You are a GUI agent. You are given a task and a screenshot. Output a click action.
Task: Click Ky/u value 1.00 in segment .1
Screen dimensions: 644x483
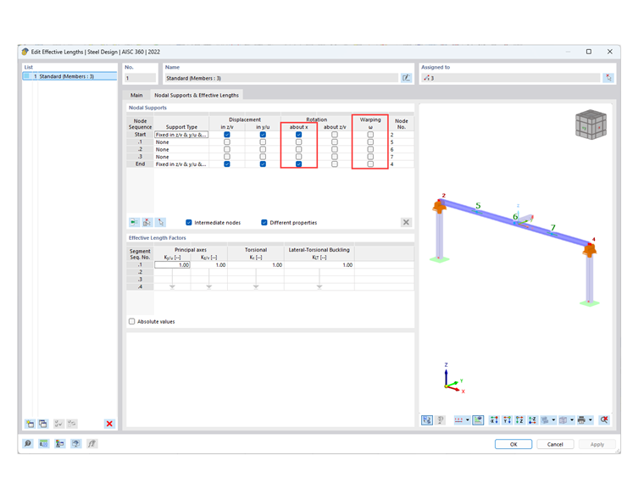tap(172, 265)
